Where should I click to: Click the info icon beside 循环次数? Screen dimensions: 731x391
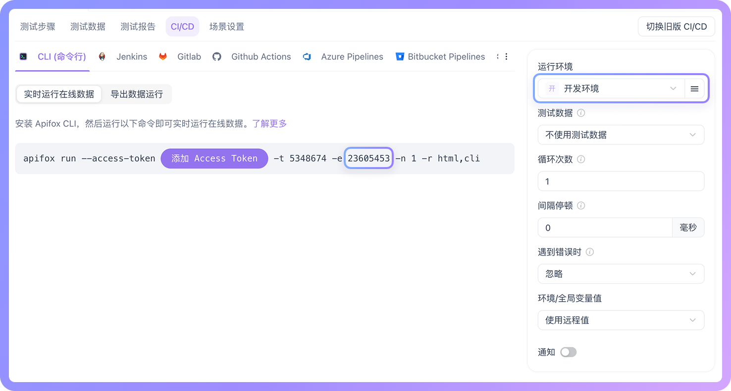580,159
